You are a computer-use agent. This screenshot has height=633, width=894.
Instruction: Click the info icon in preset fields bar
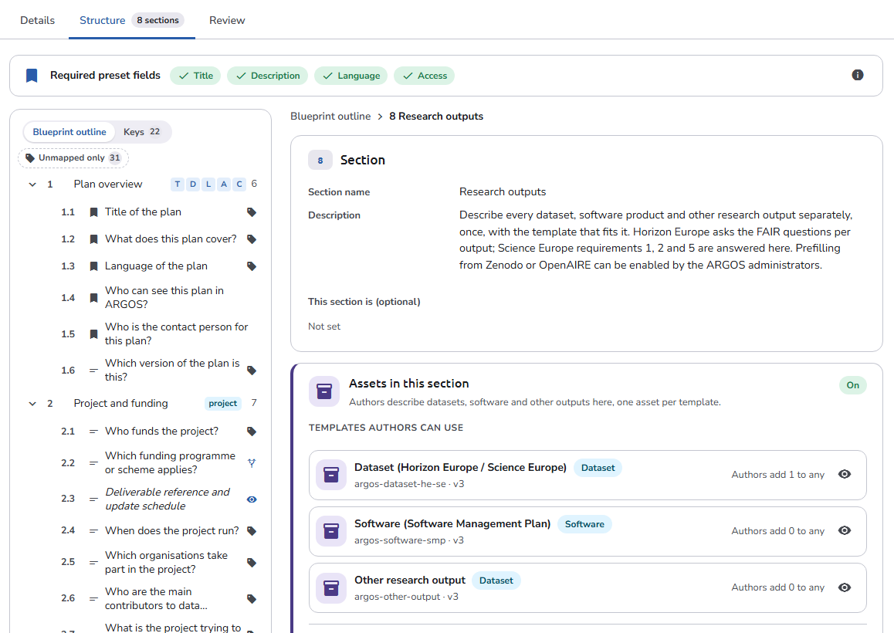(x=857, y=76)
